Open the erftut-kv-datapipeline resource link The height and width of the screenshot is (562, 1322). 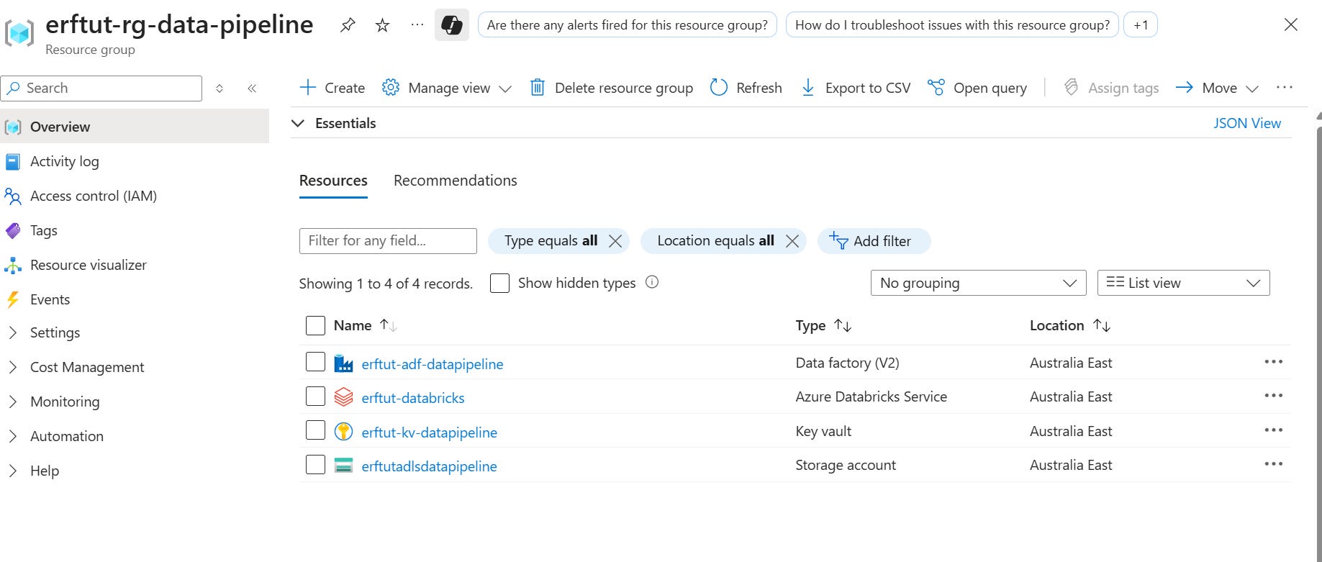point(429,432)
